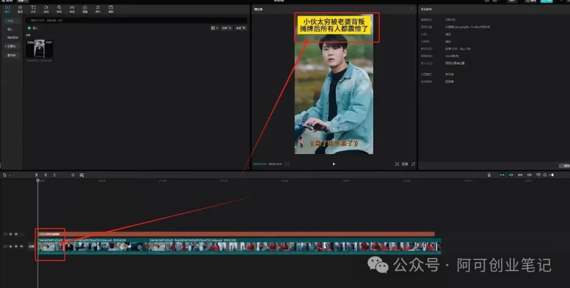
Task: Click the timeline zoom-out icon
Action: coord(545,175)
